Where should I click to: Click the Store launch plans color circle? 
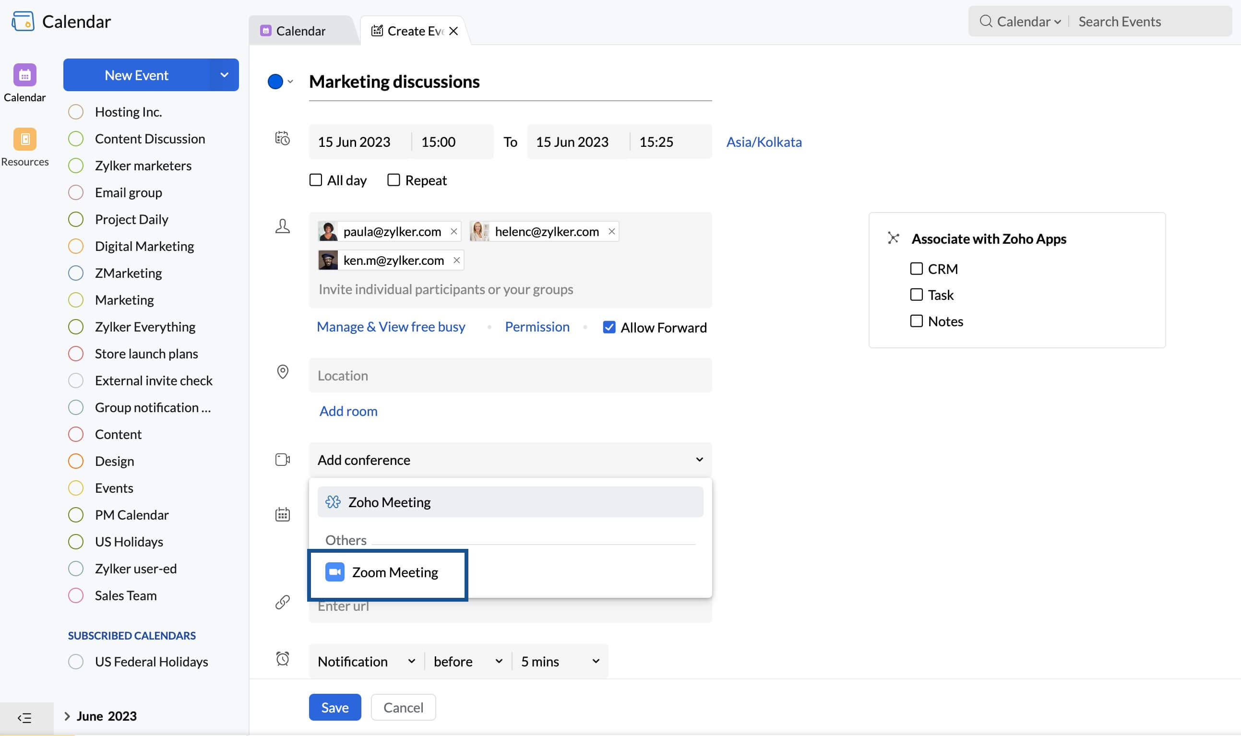pyautogui.click(x=76, y=354)
